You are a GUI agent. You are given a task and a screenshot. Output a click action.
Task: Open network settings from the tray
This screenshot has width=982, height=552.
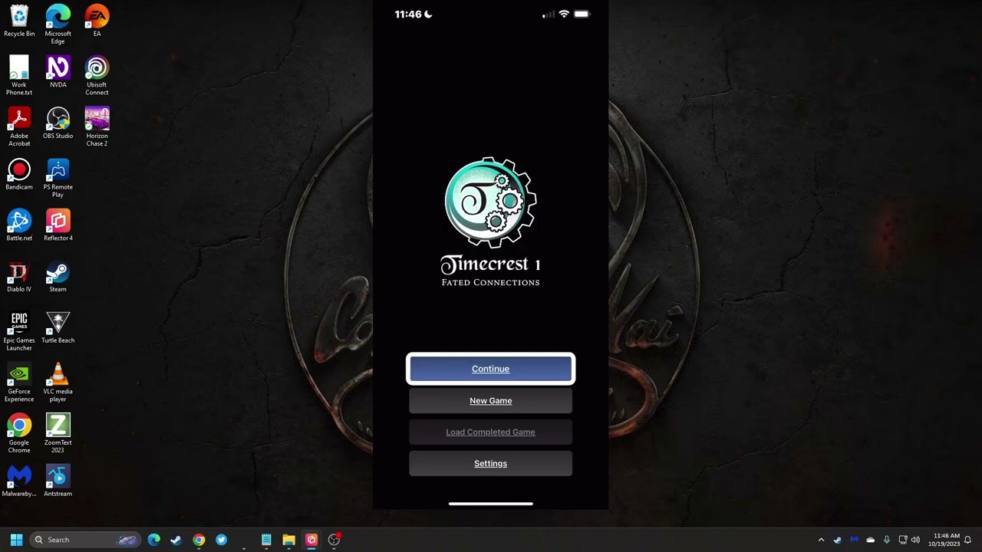click(903, 540)
